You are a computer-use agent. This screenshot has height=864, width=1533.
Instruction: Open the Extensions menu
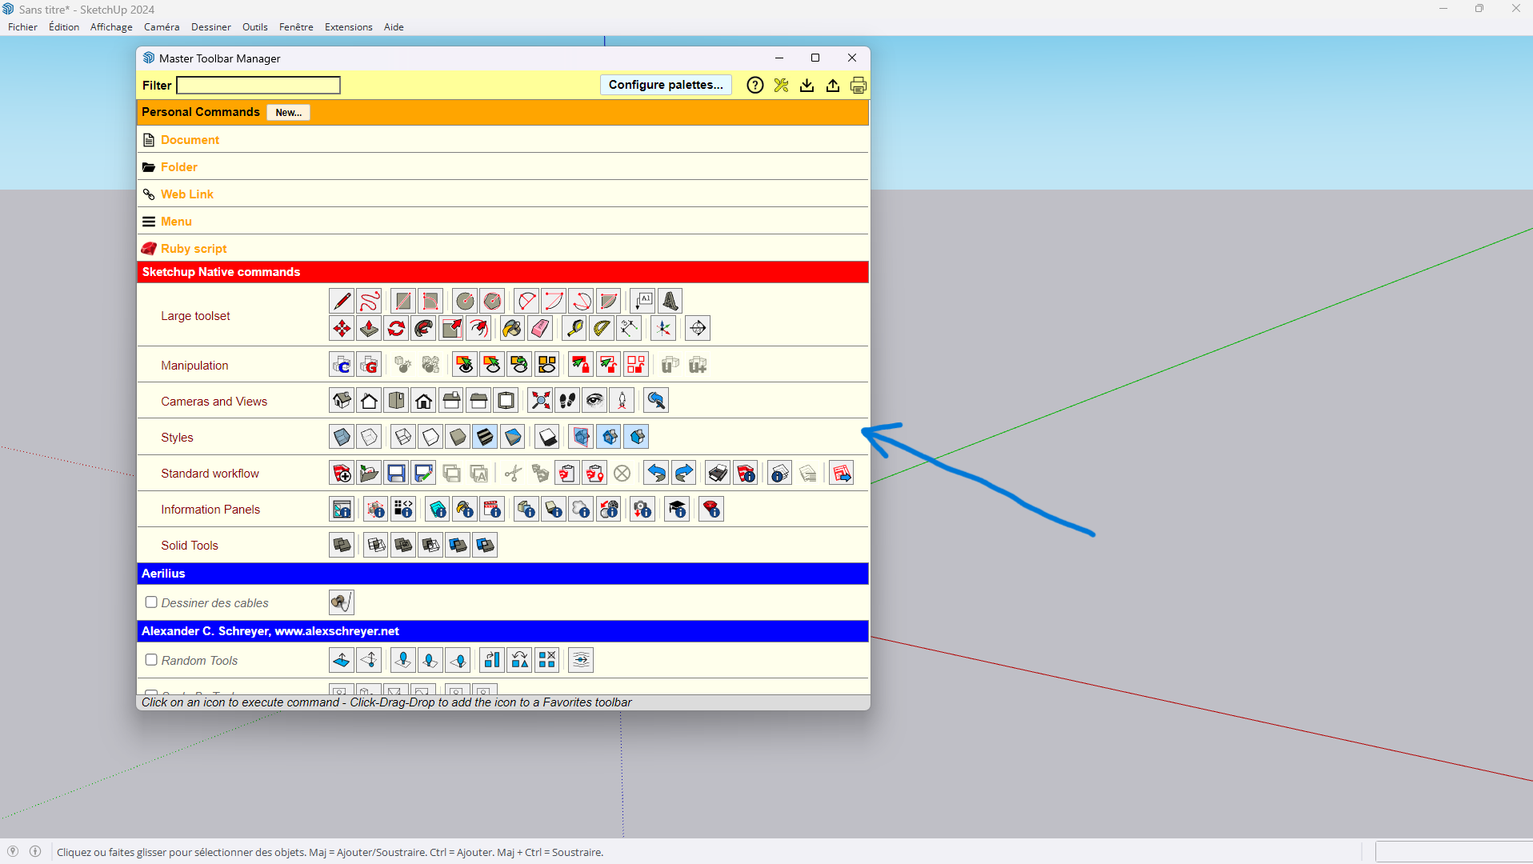click(x=348, y=27)
